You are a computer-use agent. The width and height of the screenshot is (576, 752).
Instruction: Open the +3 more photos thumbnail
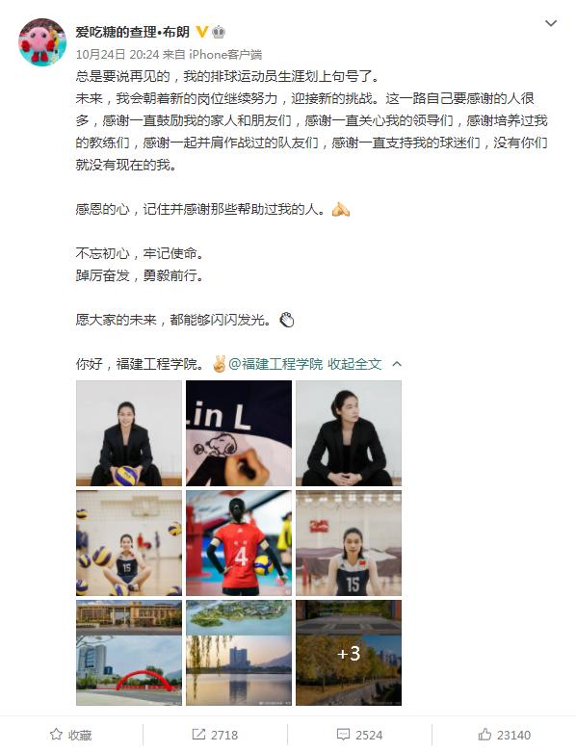coord(349,653)
